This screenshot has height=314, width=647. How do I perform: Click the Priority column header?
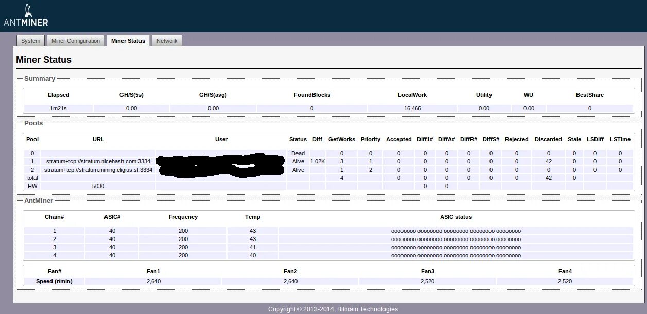pos(371,139)
